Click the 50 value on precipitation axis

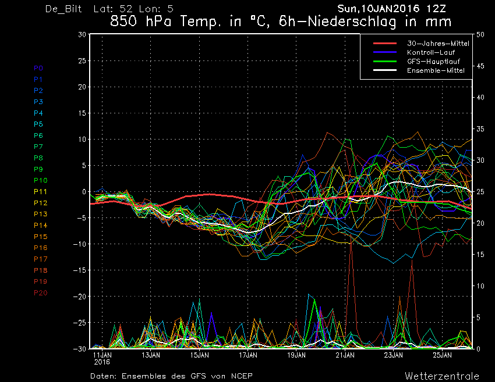480,34
